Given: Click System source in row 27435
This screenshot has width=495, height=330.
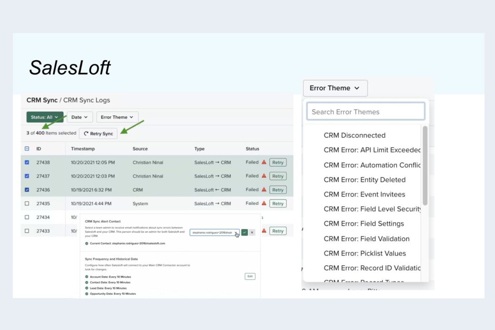Looking at the screenshot, I should click(140, 203).
